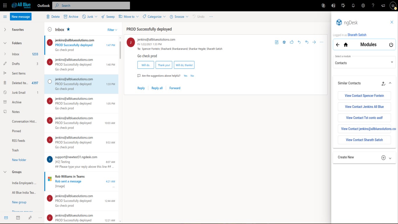Switch to Calendar in the bottom bar
Image resolution: width=398 pixels, height=224 pixels.
pos(18,218)
